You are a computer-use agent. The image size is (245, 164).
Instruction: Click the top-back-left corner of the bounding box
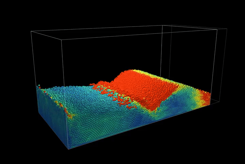[31, 31]
